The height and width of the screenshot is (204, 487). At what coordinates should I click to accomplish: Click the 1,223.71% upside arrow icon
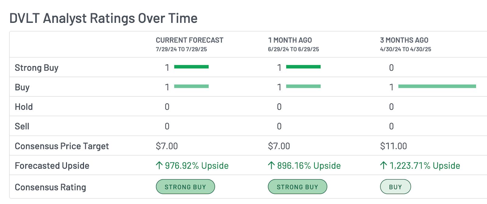[384, 165]
